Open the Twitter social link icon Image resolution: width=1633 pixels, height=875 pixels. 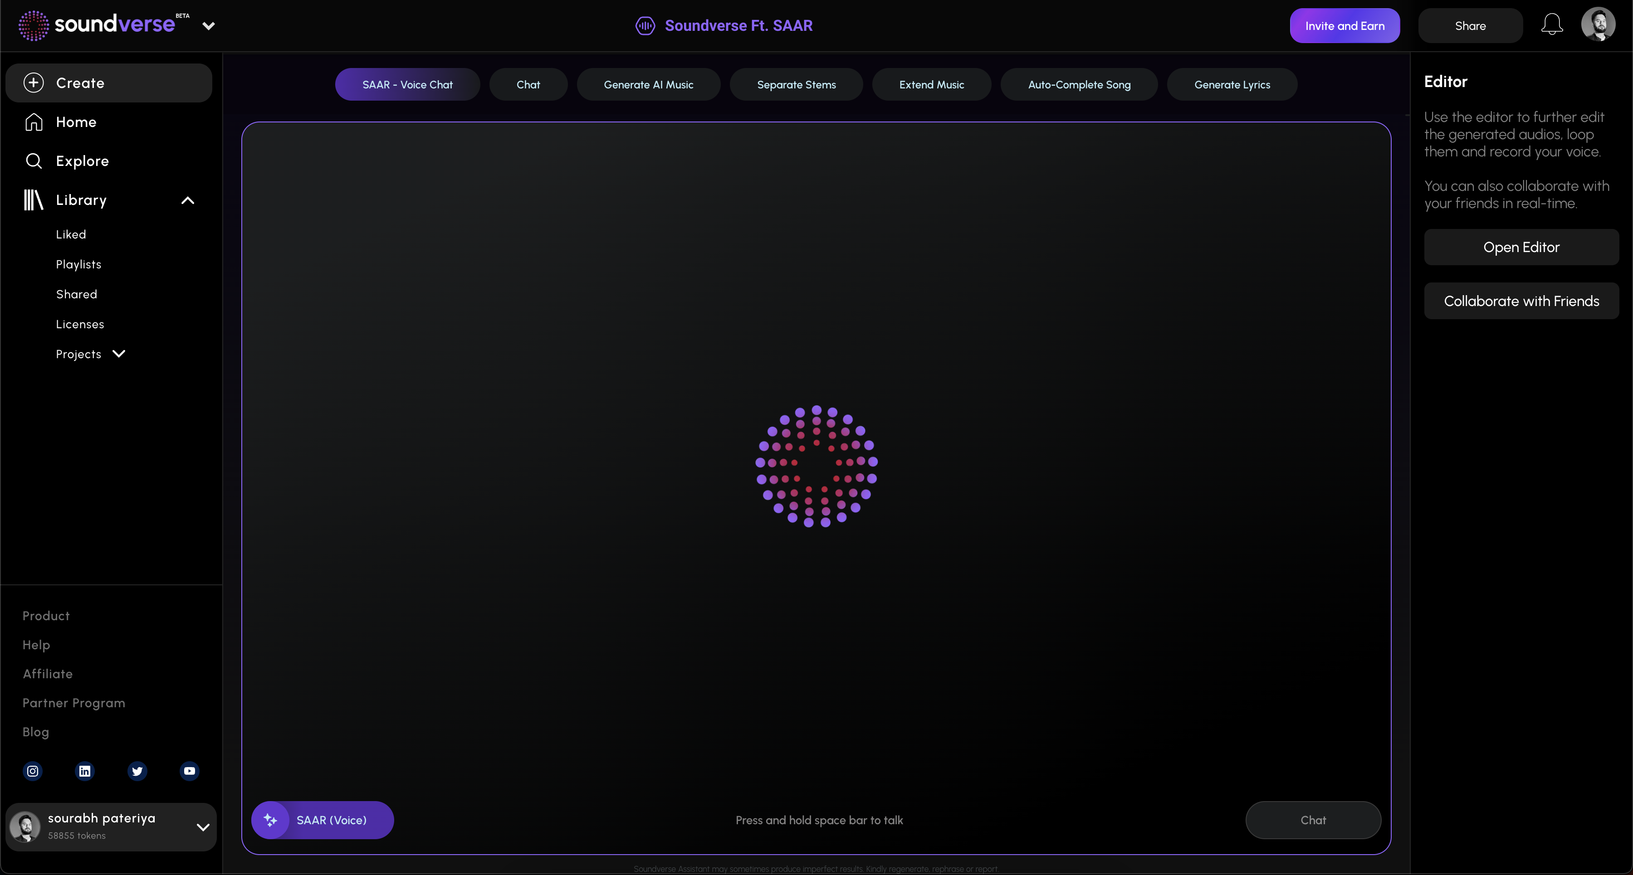pyautogui.click(x=137, y=771)
